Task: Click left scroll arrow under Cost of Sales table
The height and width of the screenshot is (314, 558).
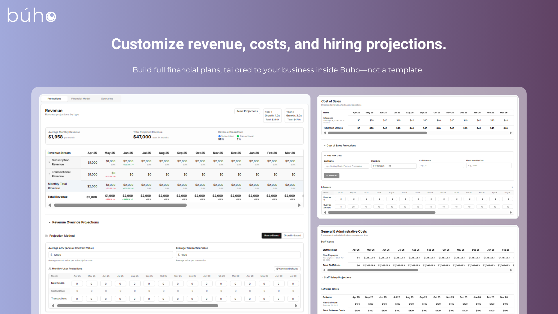Action: 325,133
